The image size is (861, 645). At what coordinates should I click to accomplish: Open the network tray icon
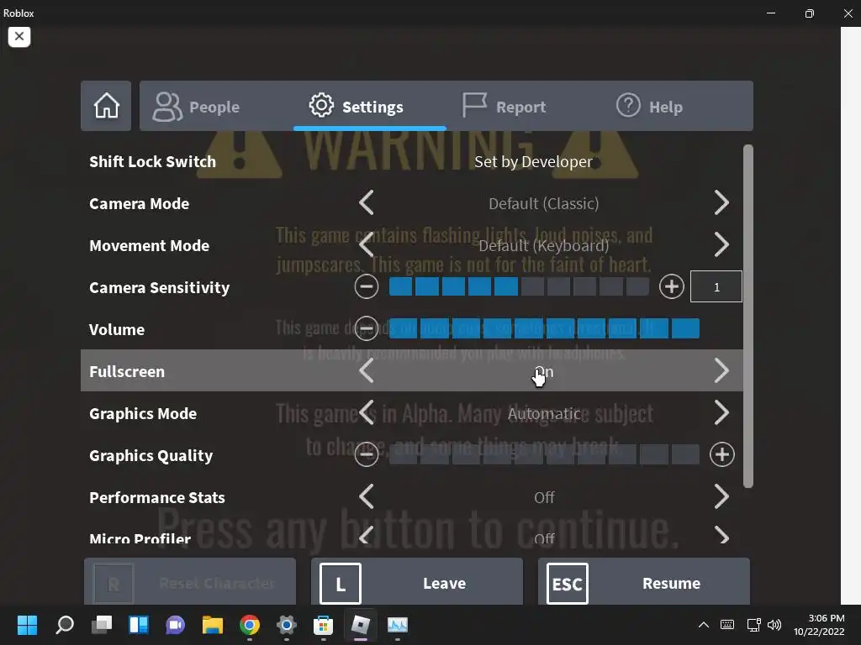click(753, 625)
